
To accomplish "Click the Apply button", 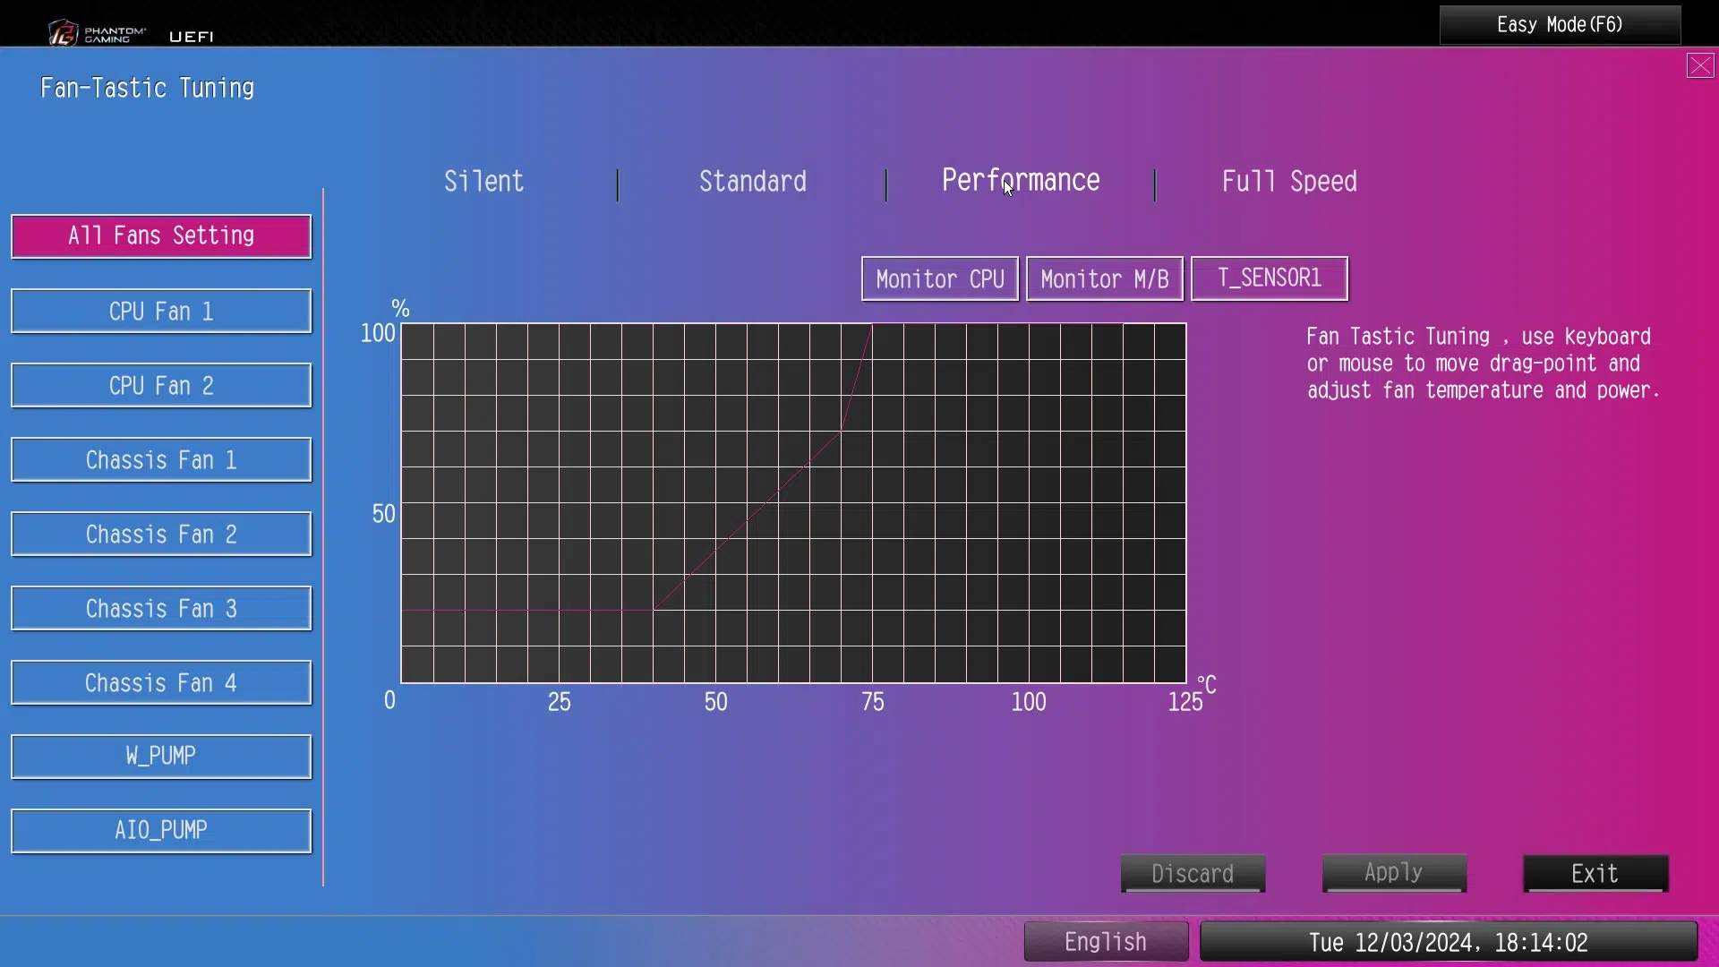I will coord(1394,873).
